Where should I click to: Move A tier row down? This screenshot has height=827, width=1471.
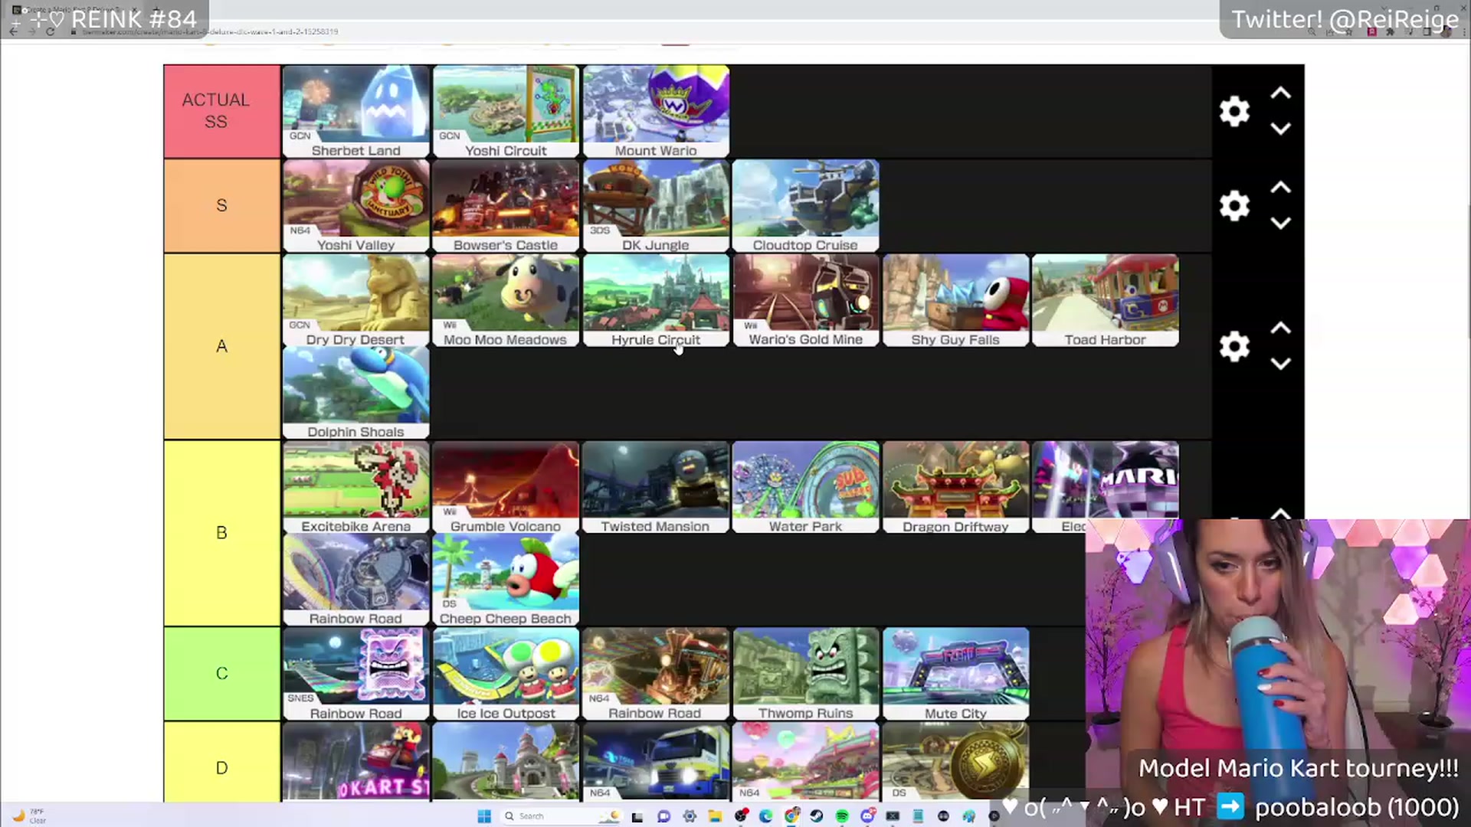[x=1280, y=364]
